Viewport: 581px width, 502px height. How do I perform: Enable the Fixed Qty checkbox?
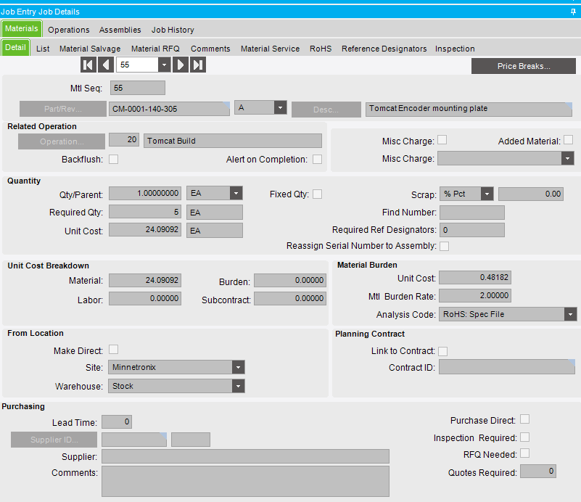318,194
